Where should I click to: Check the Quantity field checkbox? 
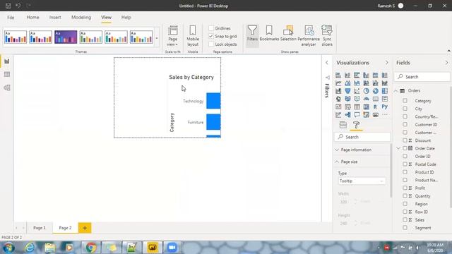[405, 196]
